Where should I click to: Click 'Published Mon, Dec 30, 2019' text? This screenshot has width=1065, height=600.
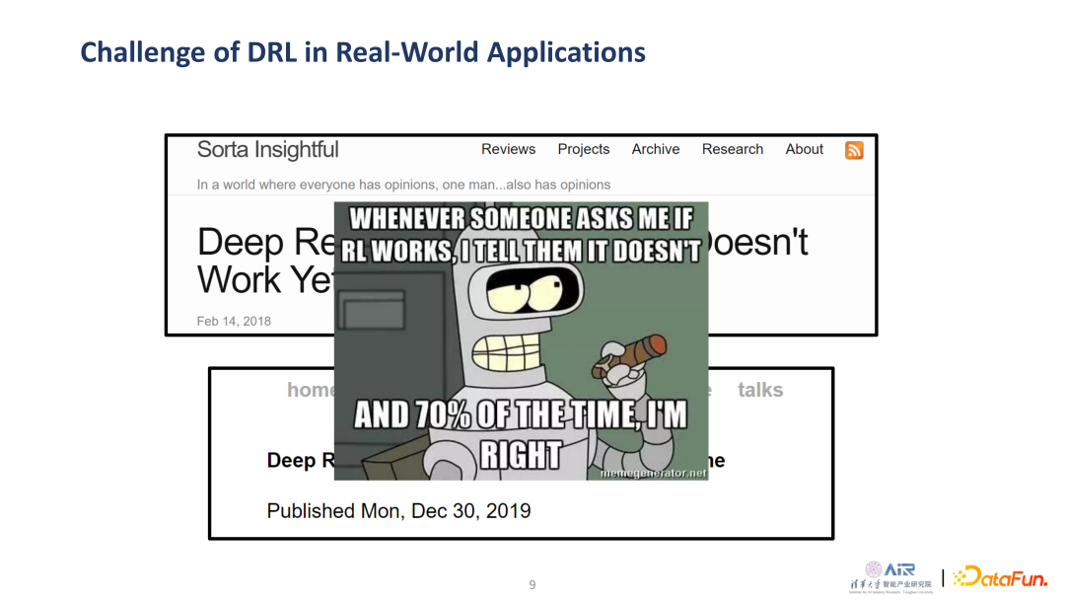398,511
